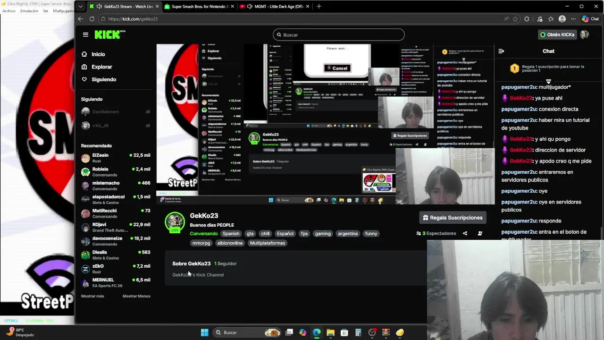Image resolution: width=604 pixels, height=340 pixels.
Task: Collapse list with Mostrar Menos
Action: [136, 296]
